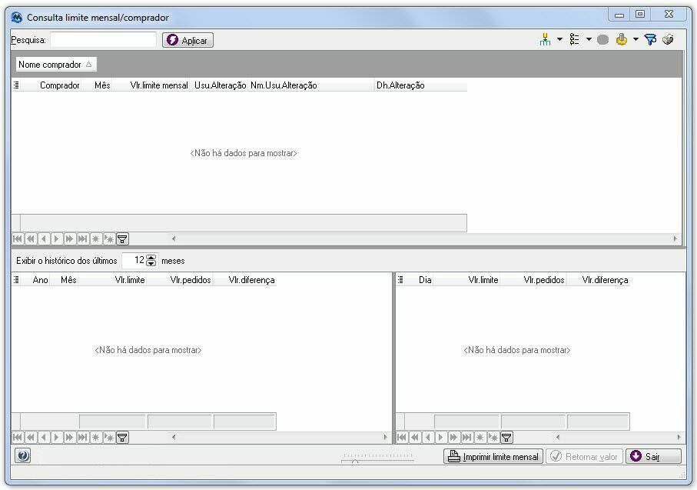Sort by Vlr.limite column in daily grid
Image resolution: width=697 pixels, height=490 pixels.
click(x=466, y=280)
